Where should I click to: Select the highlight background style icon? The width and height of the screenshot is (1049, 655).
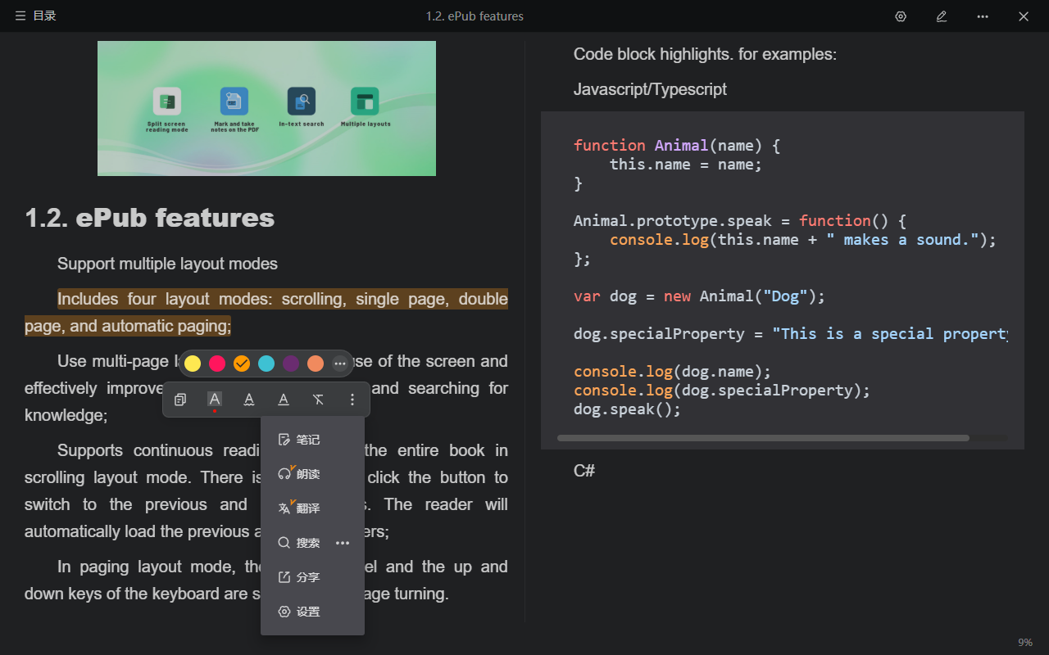click(215, 400)
